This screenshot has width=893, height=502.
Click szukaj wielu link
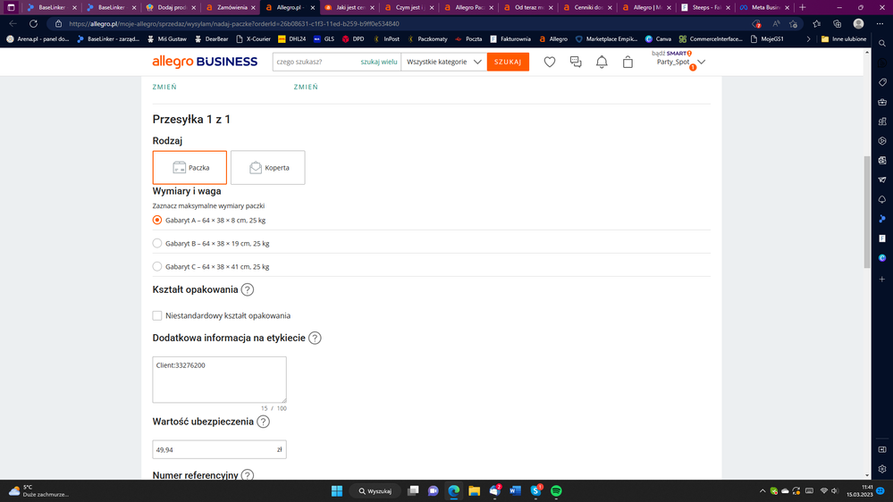point(379,62)
